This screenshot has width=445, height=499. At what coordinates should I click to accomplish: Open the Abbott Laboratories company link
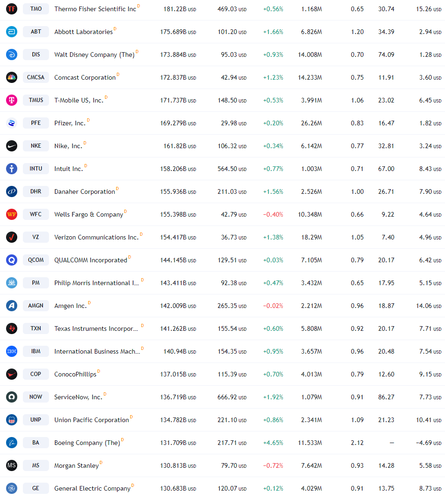click(x=83, y=32)
